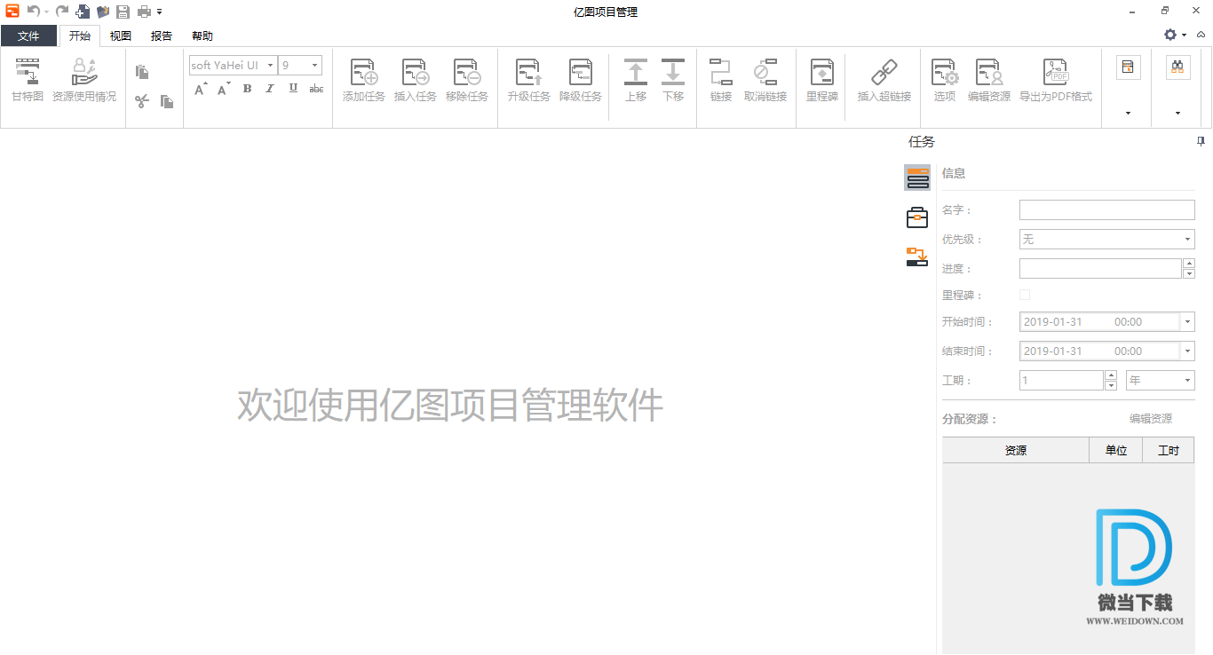Select the orange arrow panel icon
Screen dimensions: 1213x655
pyautogui.click(x=917, y=257)
